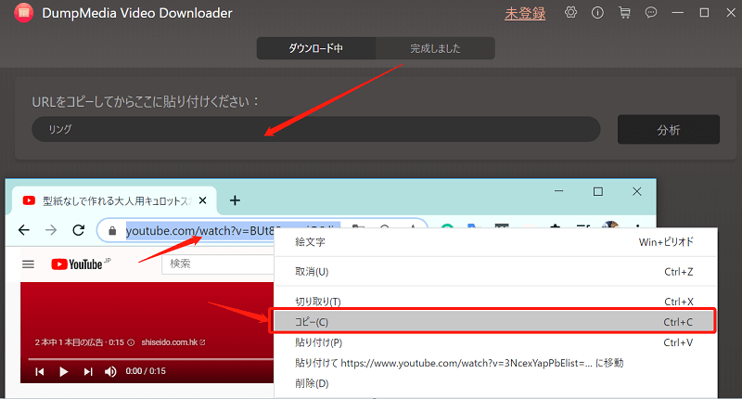The image size is (742, 399).
Task: Click the Chrome profile avatar
Action: [x=611, y=226]
